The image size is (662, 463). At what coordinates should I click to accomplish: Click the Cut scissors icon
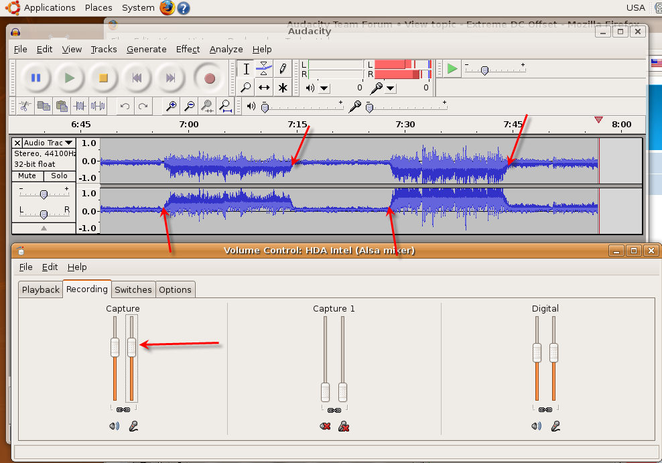click(25, 106)
